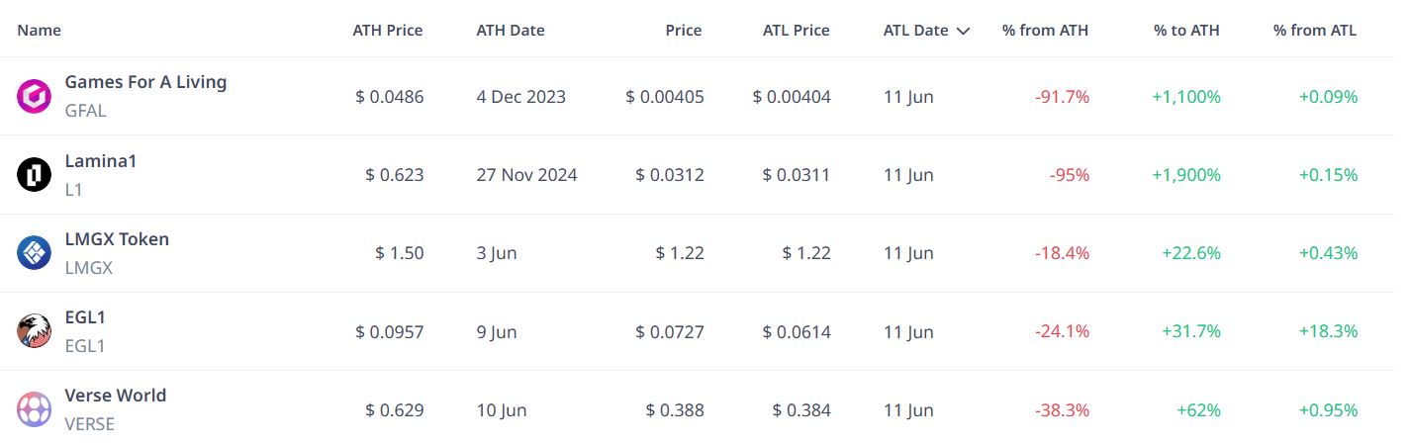
Task: Sort by the Name column header
Action: (40, 31)
